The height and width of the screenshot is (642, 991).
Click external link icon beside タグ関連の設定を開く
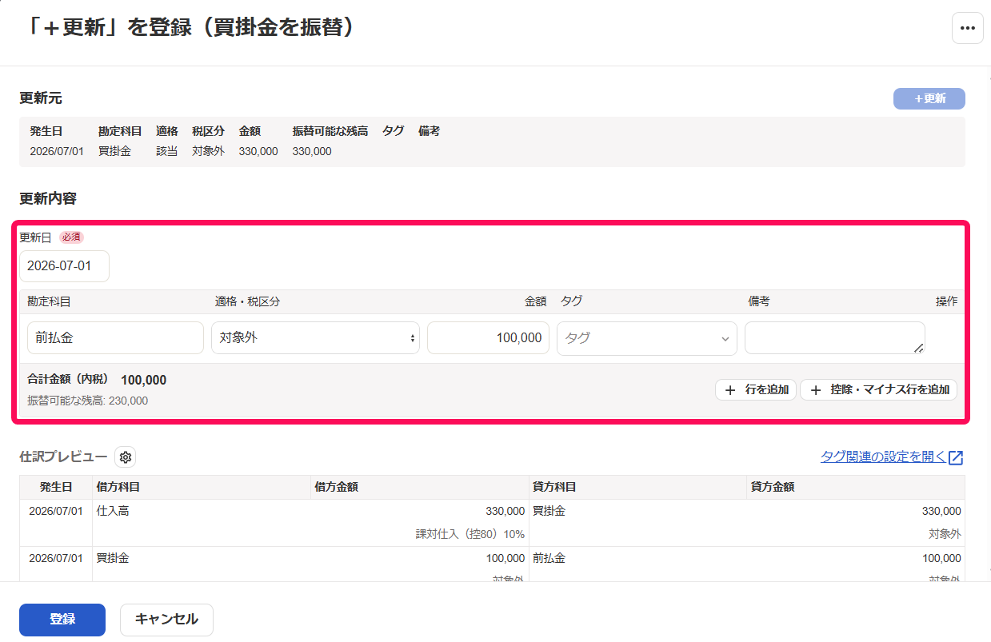click(956, 457)
